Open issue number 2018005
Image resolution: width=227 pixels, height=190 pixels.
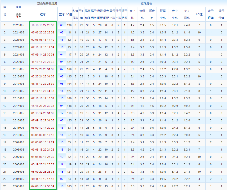pos(18,76)
